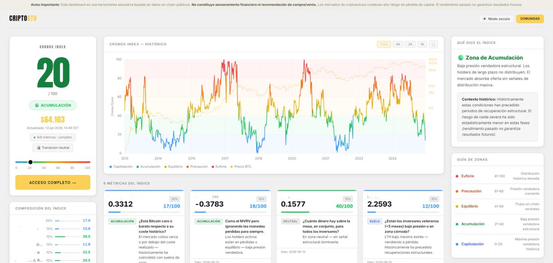The image size is (553, 263).
Task: Click the 17/100 score in first card
Action: [171, 205]
